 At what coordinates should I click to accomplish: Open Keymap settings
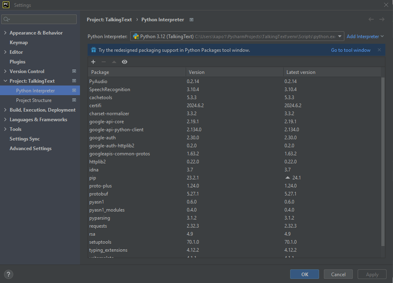pos(18,42)
